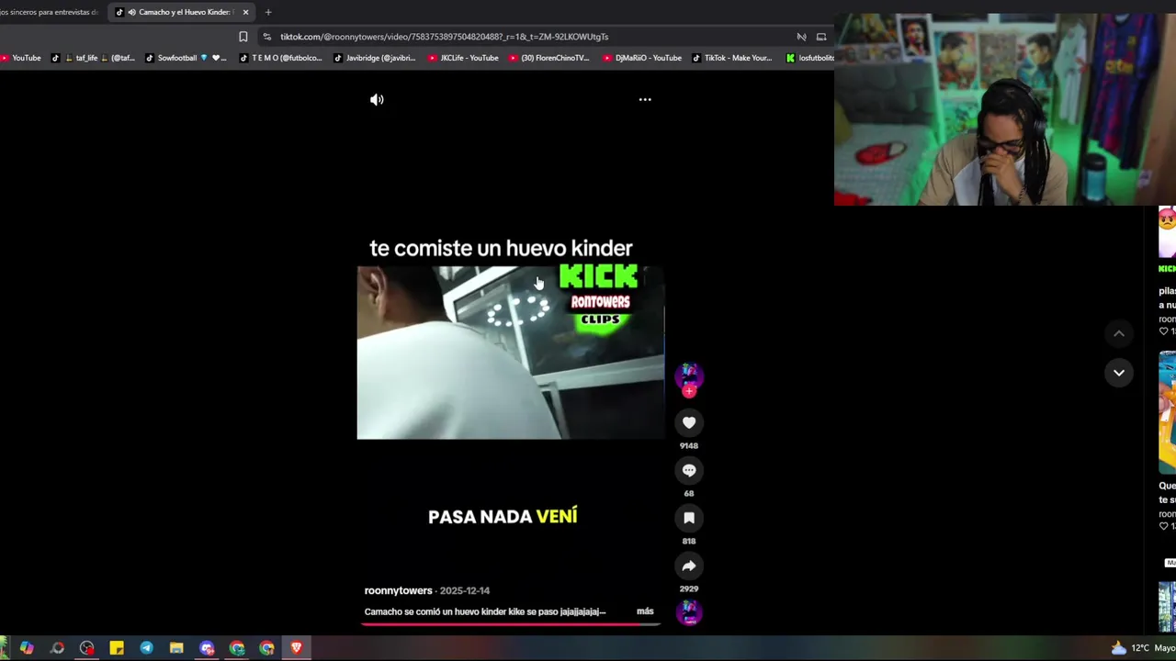Open the TikTok - Make Your bookmark
Image resolution: width=1176 pixels, height=661 pixels.
(x=731, y=58)
